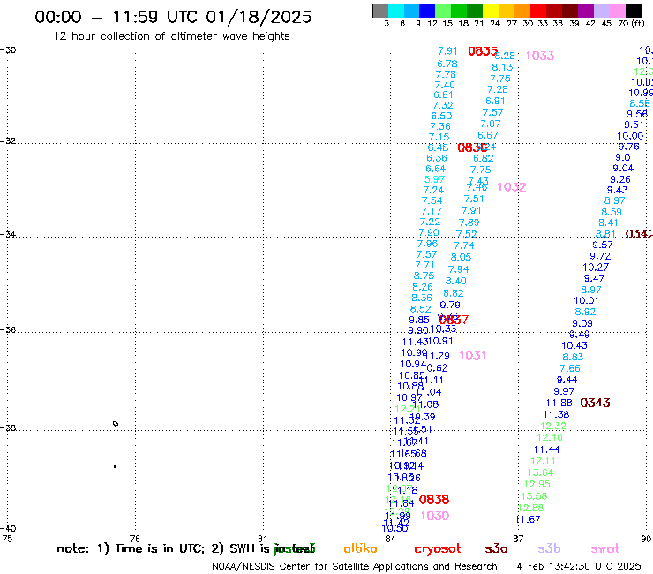
Task: Click the latitude axis label -34
Action: tap(8, 234)
